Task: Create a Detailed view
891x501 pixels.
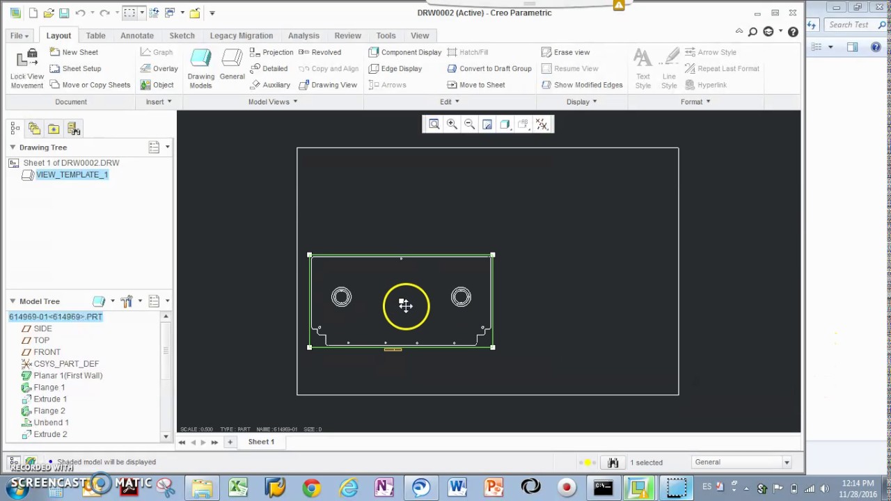Action: (268, 68)
